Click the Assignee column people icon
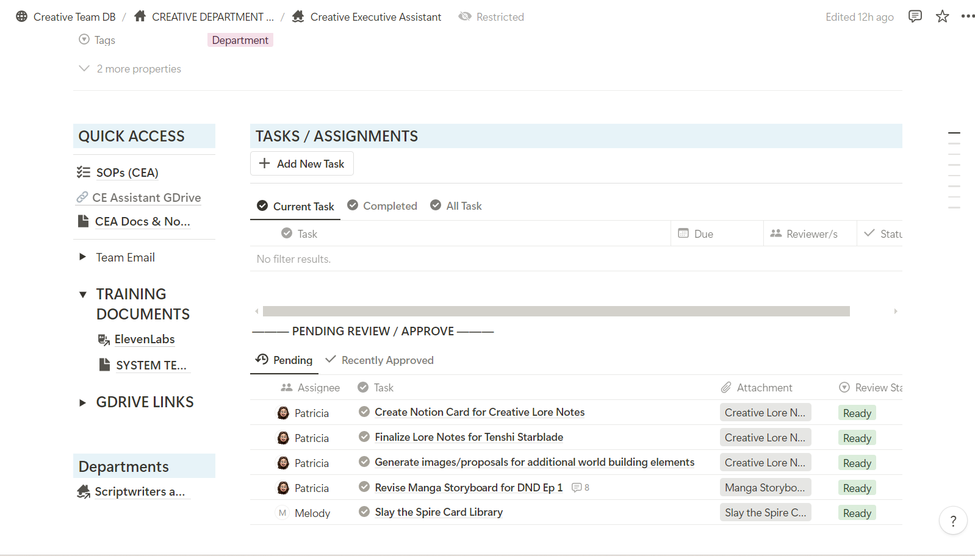975x556 pixels. pos(286,387)
